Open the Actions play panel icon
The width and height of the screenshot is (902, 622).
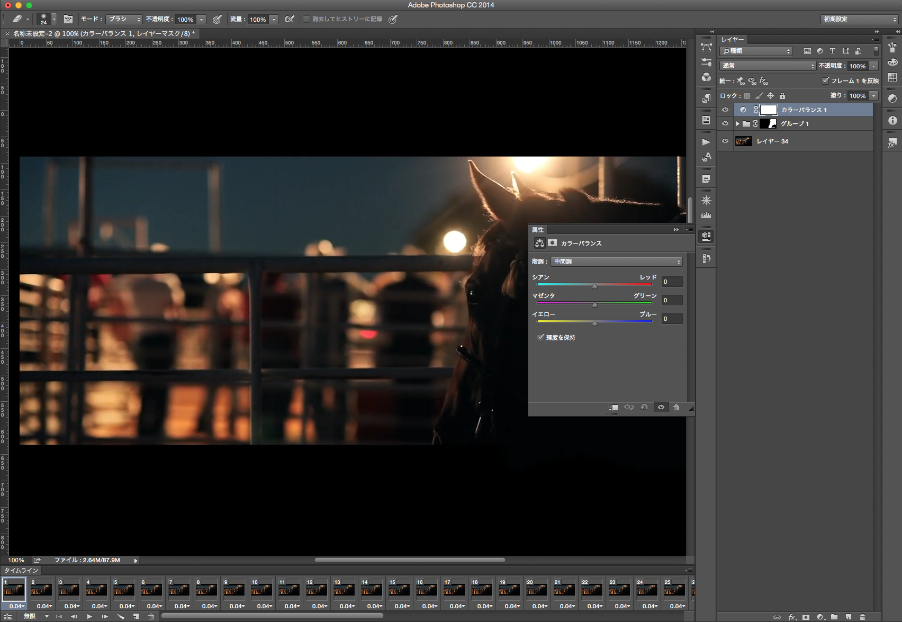point(706,142)
